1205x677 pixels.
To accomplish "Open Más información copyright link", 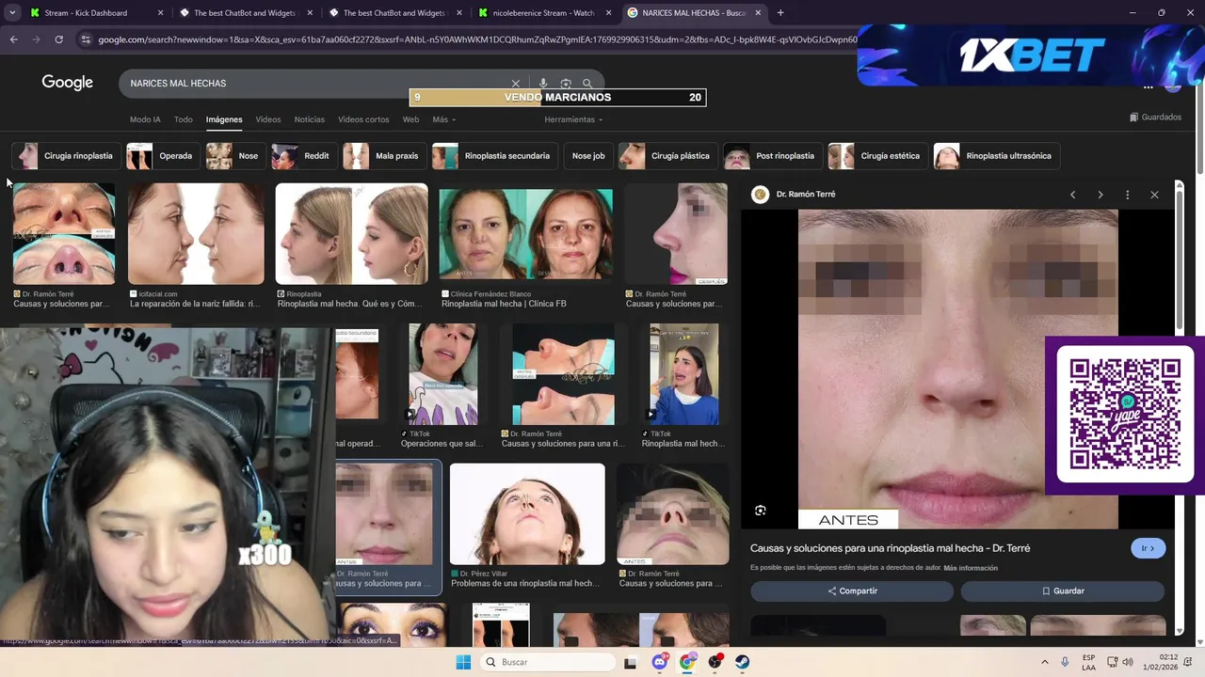I will click(971, 568).
